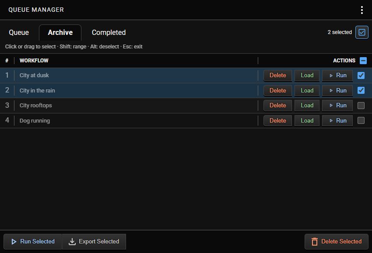Open the Completed tab
This screenshot has width=372, height=253.
click(x=109, y=32)
